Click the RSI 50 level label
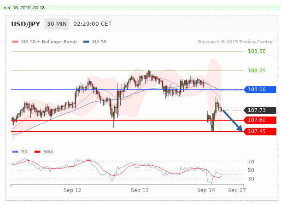This screenshot has width=281, height=204. [251, 170]
